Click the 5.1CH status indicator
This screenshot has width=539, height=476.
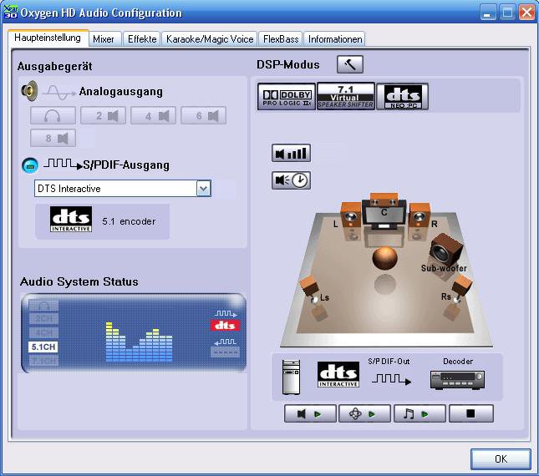point(43,347)
